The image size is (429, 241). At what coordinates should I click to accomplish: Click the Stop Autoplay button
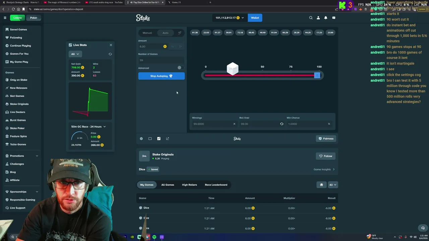point(161,76)
